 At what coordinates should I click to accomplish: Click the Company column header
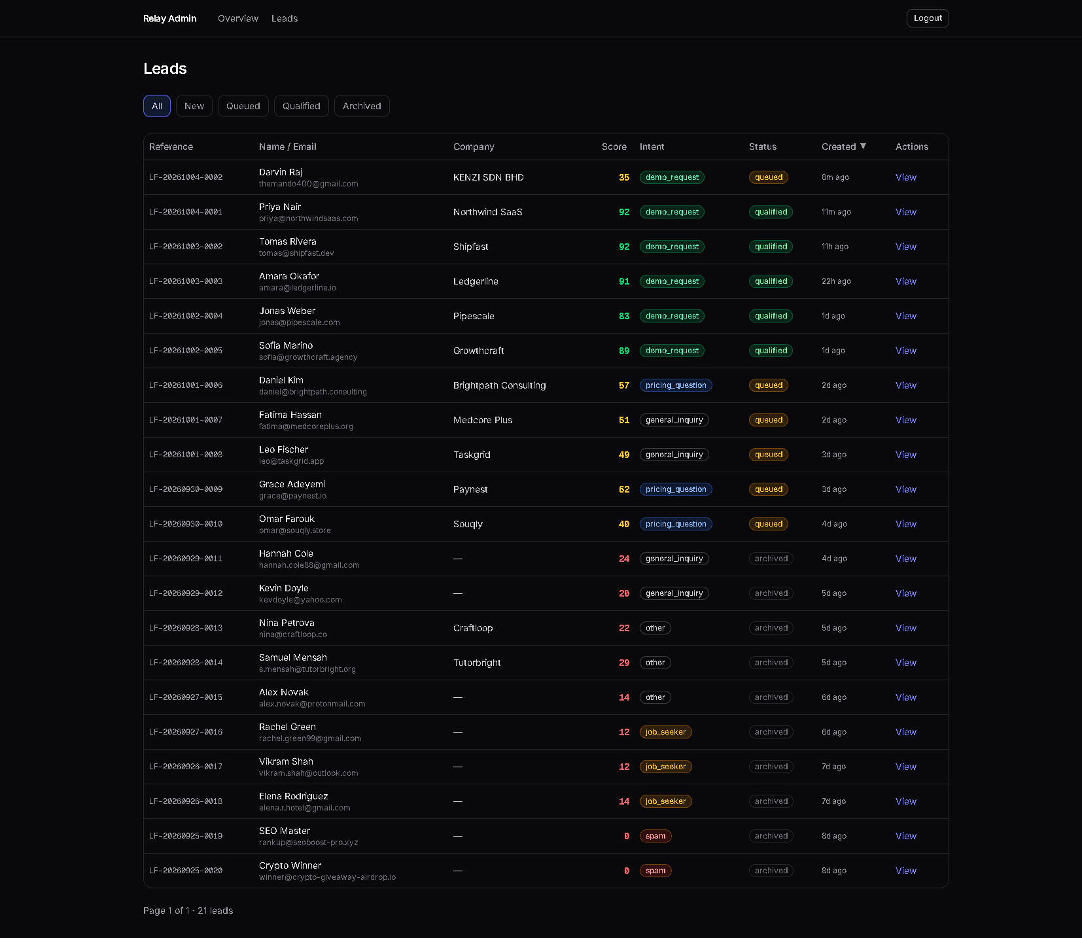pyautogui.click(x=474, y=147)
